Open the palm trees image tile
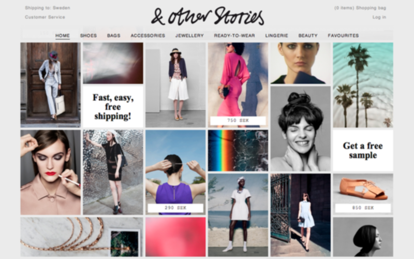The width and height of the screenshot is (414, 259). coord(363,85)
